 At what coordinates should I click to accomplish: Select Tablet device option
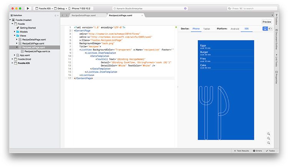(x=207, y=29)
